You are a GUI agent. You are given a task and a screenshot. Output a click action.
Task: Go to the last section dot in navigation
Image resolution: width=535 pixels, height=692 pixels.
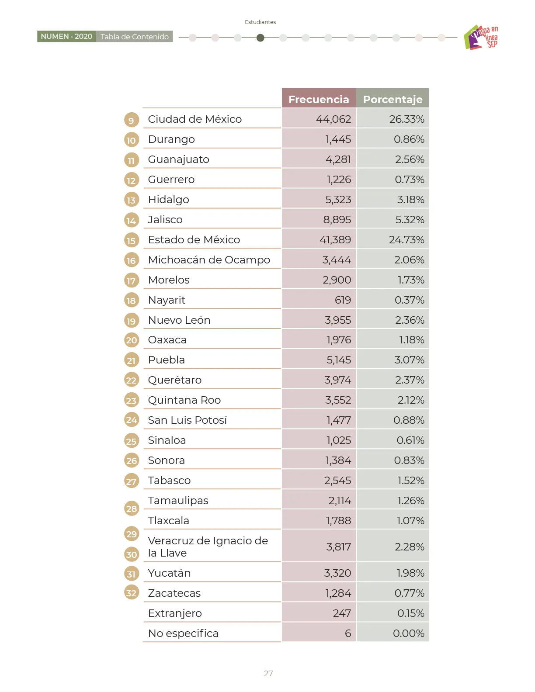441,38
